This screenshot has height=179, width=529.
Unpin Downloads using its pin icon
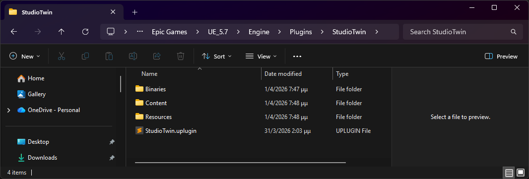(112, 158)
